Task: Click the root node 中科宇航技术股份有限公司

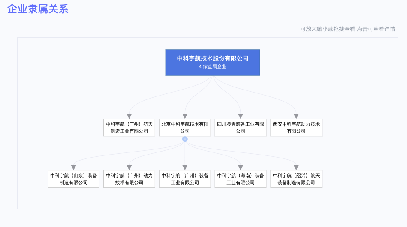Action: tap(213, 59)
